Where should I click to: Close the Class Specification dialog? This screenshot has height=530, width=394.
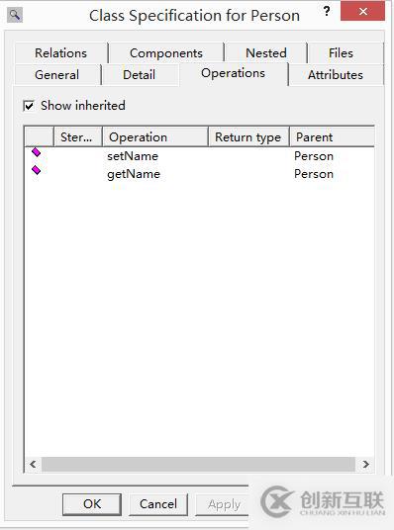coord(362,11)
